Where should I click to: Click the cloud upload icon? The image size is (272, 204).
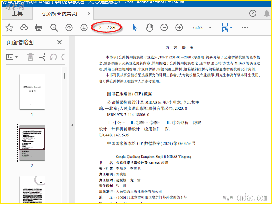pyautogui.click(x=24, y=28)
